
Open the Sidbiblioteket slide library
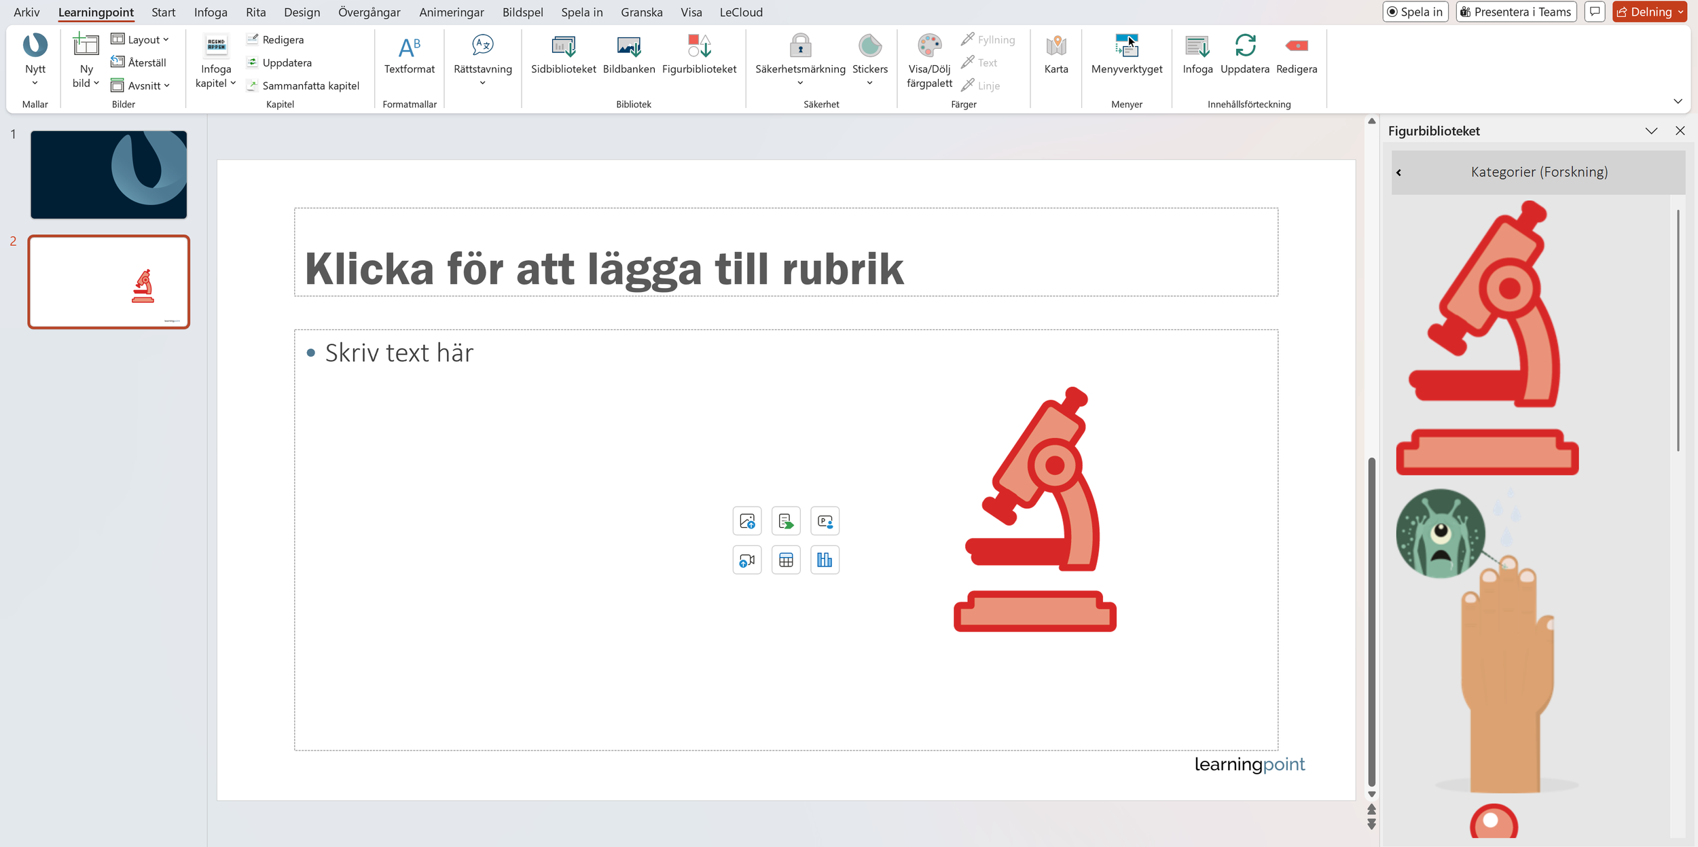coord(563,54)
